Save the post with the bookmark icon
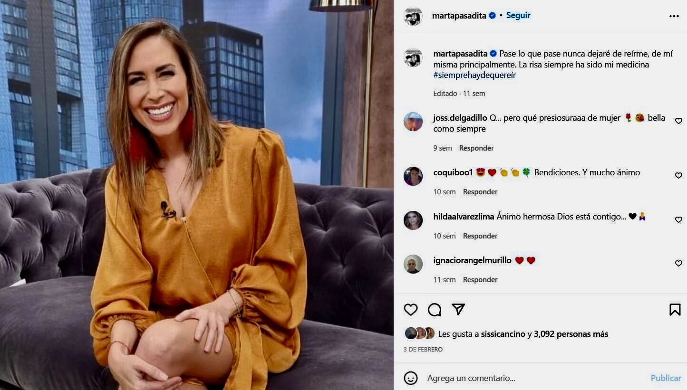This screenshot has height=390, width=687. [x=675, y=310]
